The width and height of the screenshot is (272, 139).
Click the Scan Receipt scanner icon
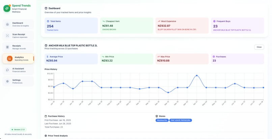[7, 36]
